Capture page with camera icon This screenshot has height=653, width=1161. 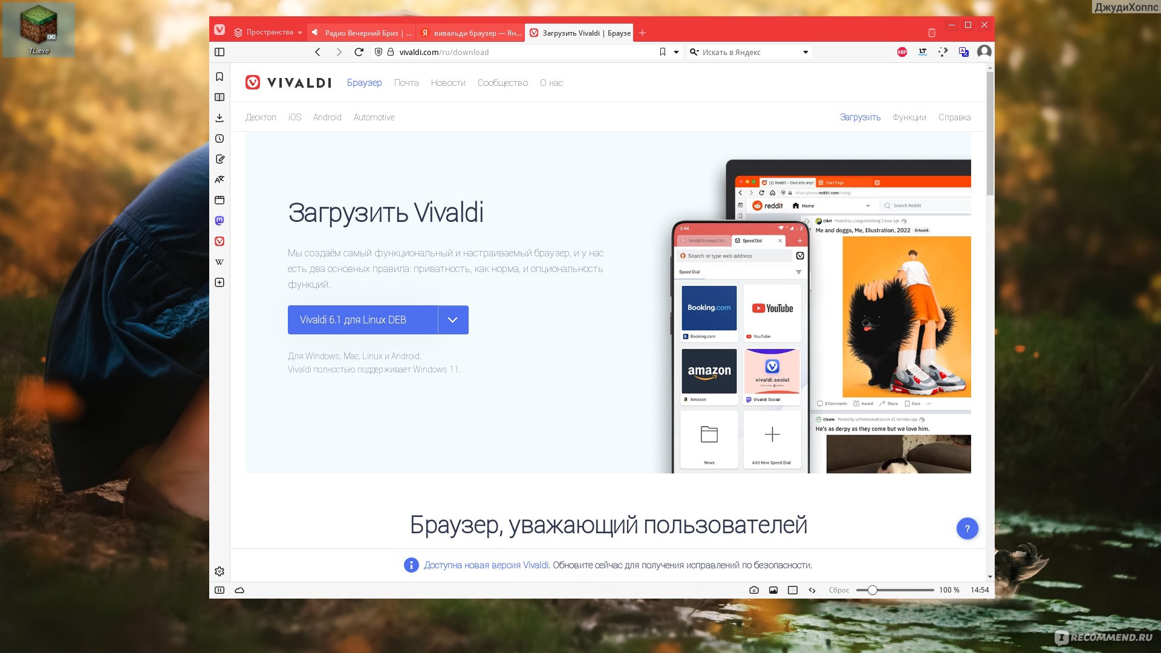[754, 590]
